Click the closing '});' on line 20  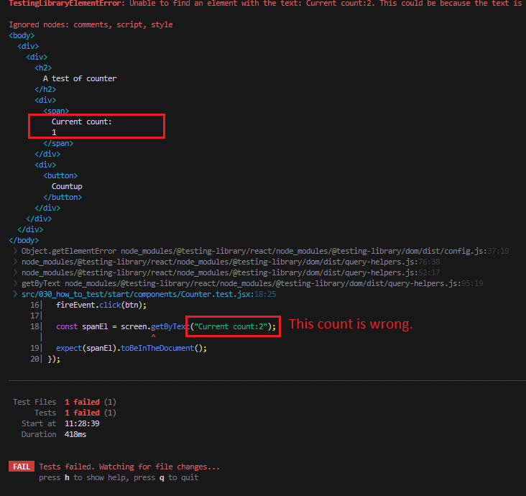54,359
